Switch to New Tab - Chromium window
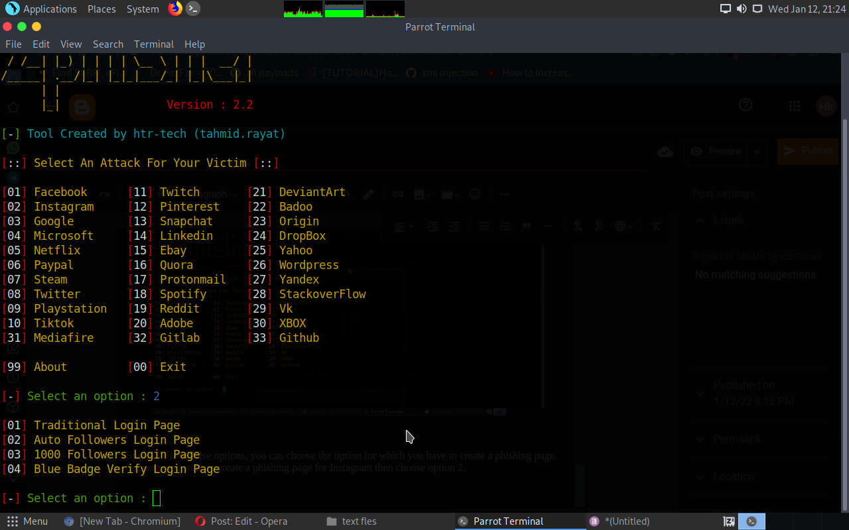 pyautogui.click(x=122, y=521)
